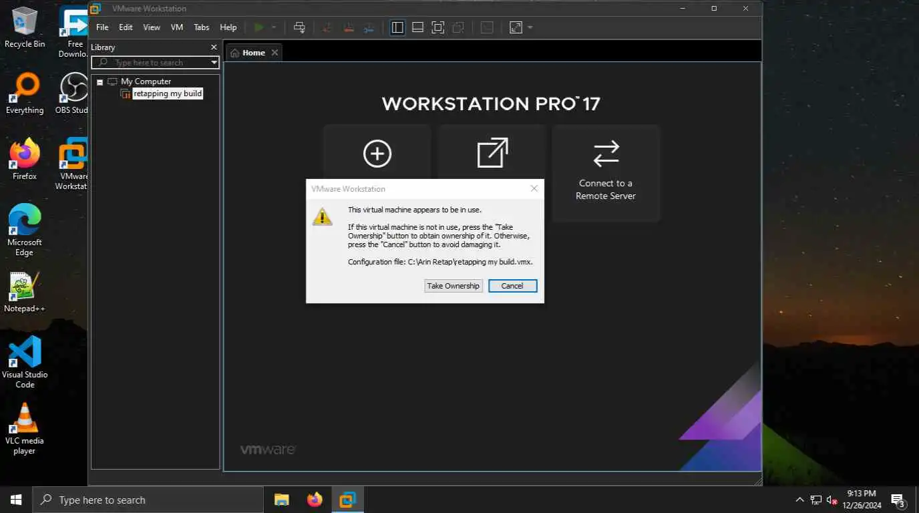Click the Enter Full Screen toolbar icon
This screenshot has width=919, height=513.
pos(437,27)
